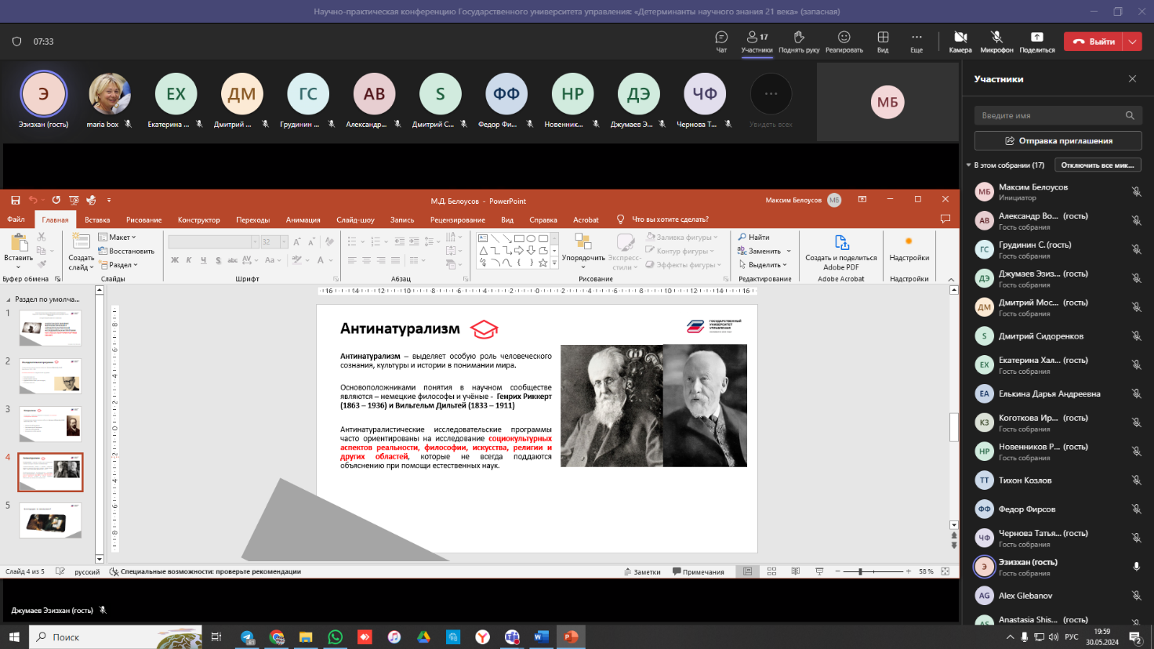Switch to slide sorter view

[771, 571]
